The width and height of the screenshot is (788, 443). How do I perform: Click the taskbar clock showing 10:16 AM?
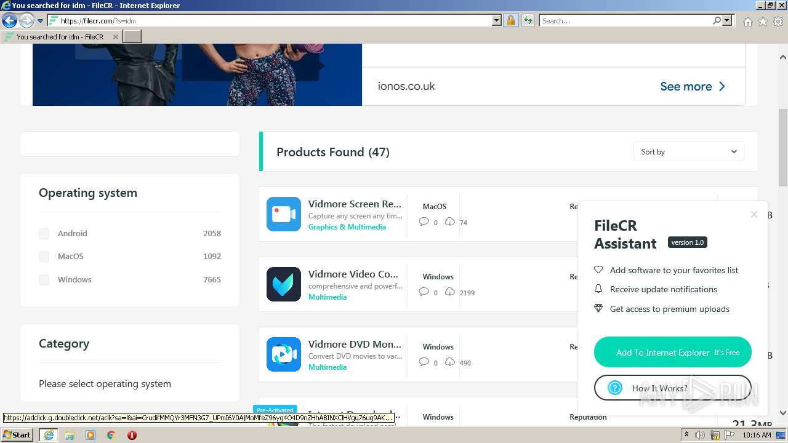(757, 435)
